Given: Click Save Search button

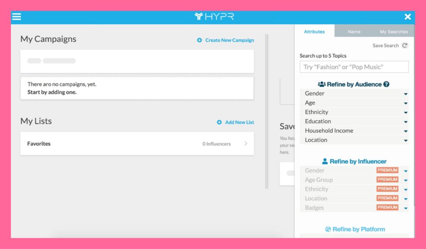Looking at the screenshot, I should coord(386,45).
